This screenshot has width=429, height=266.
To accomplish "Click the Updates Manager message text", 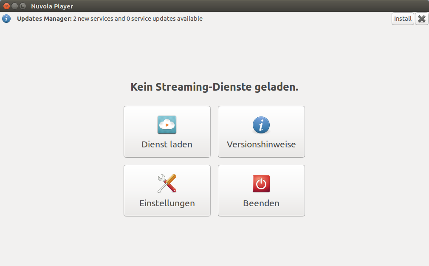I will coord(110,19).
